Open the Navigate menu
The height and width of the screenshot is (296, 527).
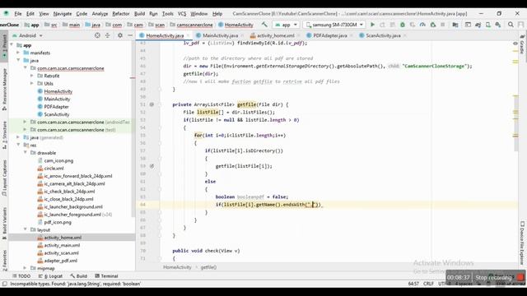(x=63, y=14)
